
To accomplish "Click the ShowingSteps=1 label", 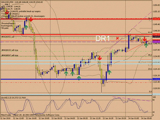I will (x=8, y=23).
